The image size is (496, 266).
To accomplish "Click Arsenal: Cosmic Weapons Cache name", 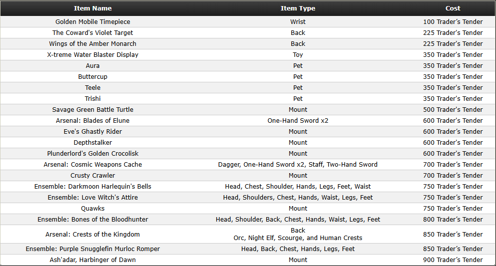I will (x=93, y=165).
